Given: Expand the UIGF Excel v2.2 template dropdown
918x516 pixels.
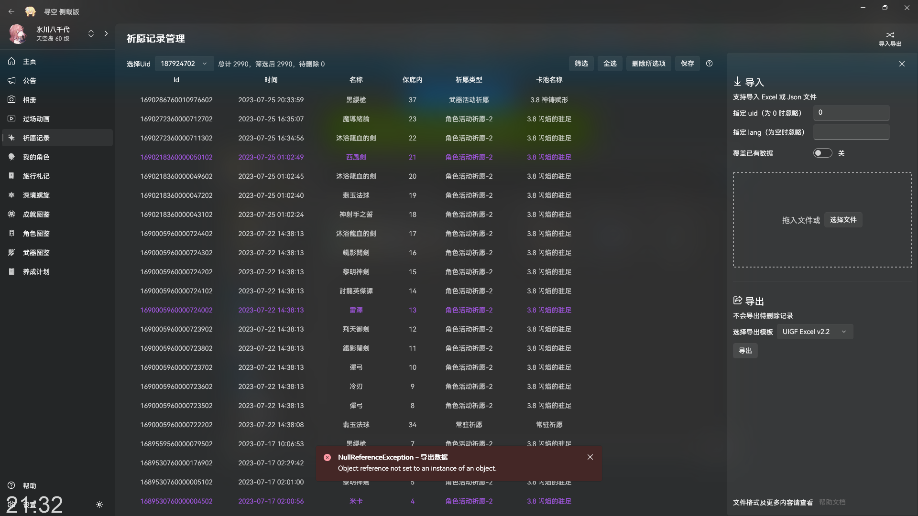Looking at the screenshot, I should [815, 331].
